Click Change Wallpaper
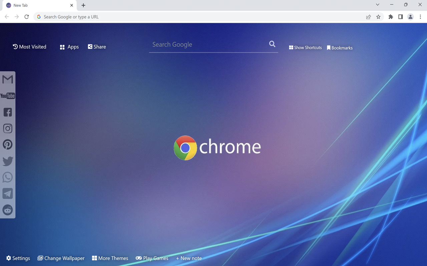 61,258
